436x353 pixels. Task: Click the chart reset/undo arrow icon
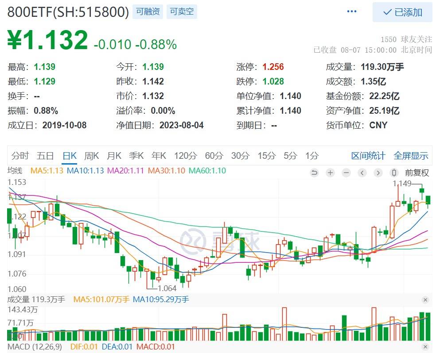pos(314,173)
